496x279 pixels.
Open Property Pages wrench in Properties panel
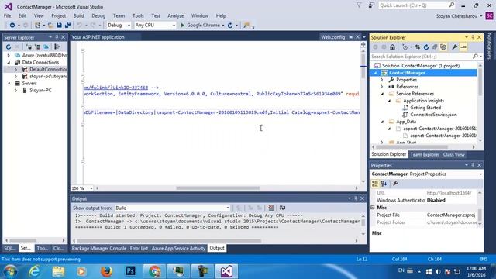[x=395, y=184]
